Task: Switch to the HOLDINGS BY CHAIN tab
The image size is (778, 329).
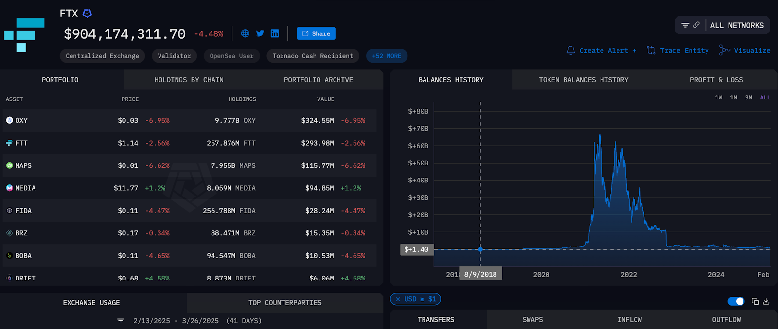Action: tap(189, 80)
